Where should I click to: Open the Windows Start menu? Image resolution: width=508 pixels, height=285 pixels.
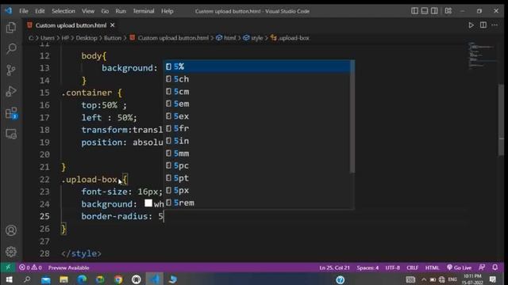coord(9,279)
